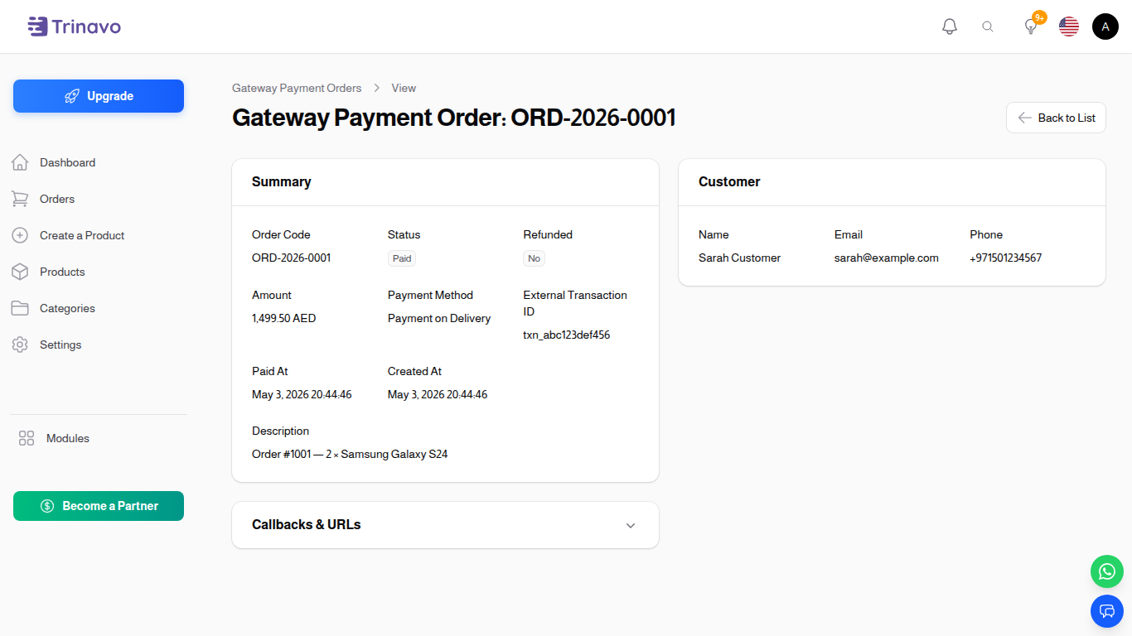Click email sarah@example.com
The image size is (1132, 636).
(887, 258)
